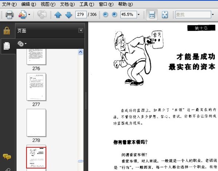Select blank page 278 thumbnail
The width and height of the screenshot is (218, 171).
coord(36,123)
